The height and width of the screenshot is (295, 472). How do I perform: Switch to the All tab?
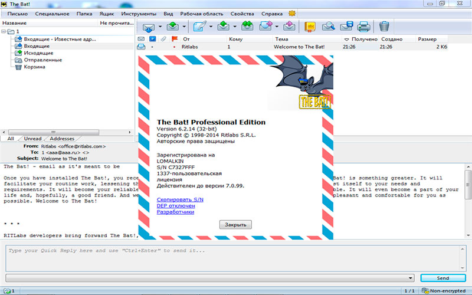(x=11, y=139)
